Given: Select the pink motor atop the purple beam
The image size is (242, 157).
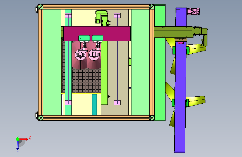Looking at the screenshot, I should 193,11.
